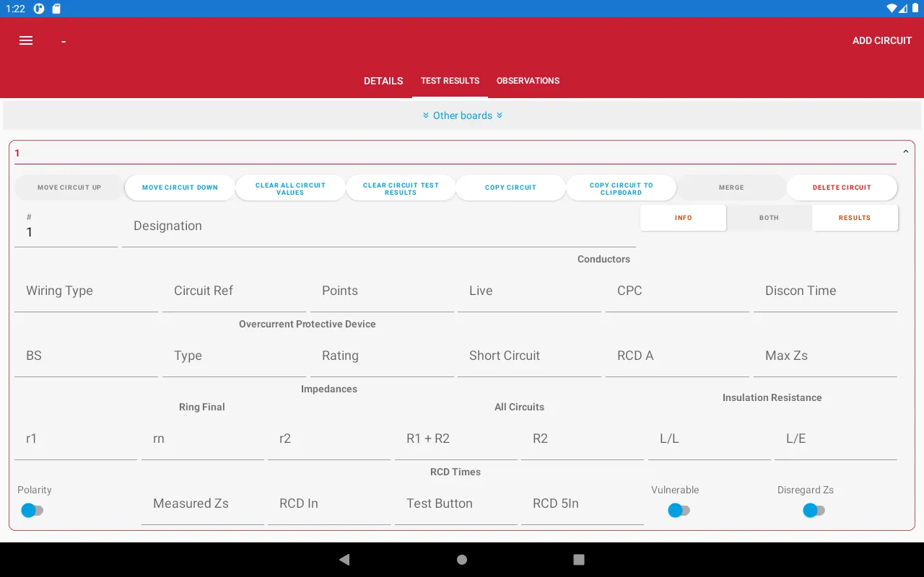The height and width of the screenshot is (577, 924).
Task: Open the navigation drawer menu
Action: pos(26,40)
